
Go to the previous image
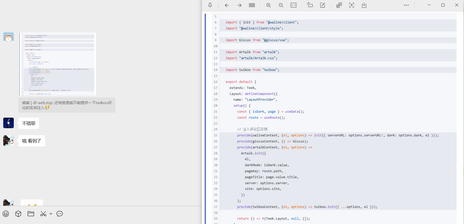(x=227, y=5)
